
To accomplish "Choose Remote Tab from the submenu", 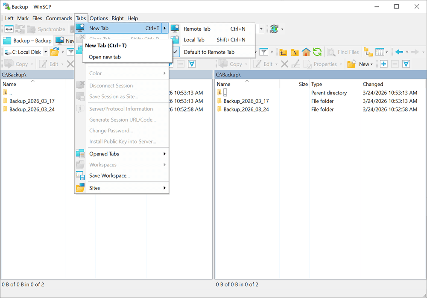I will coord(212,29).
